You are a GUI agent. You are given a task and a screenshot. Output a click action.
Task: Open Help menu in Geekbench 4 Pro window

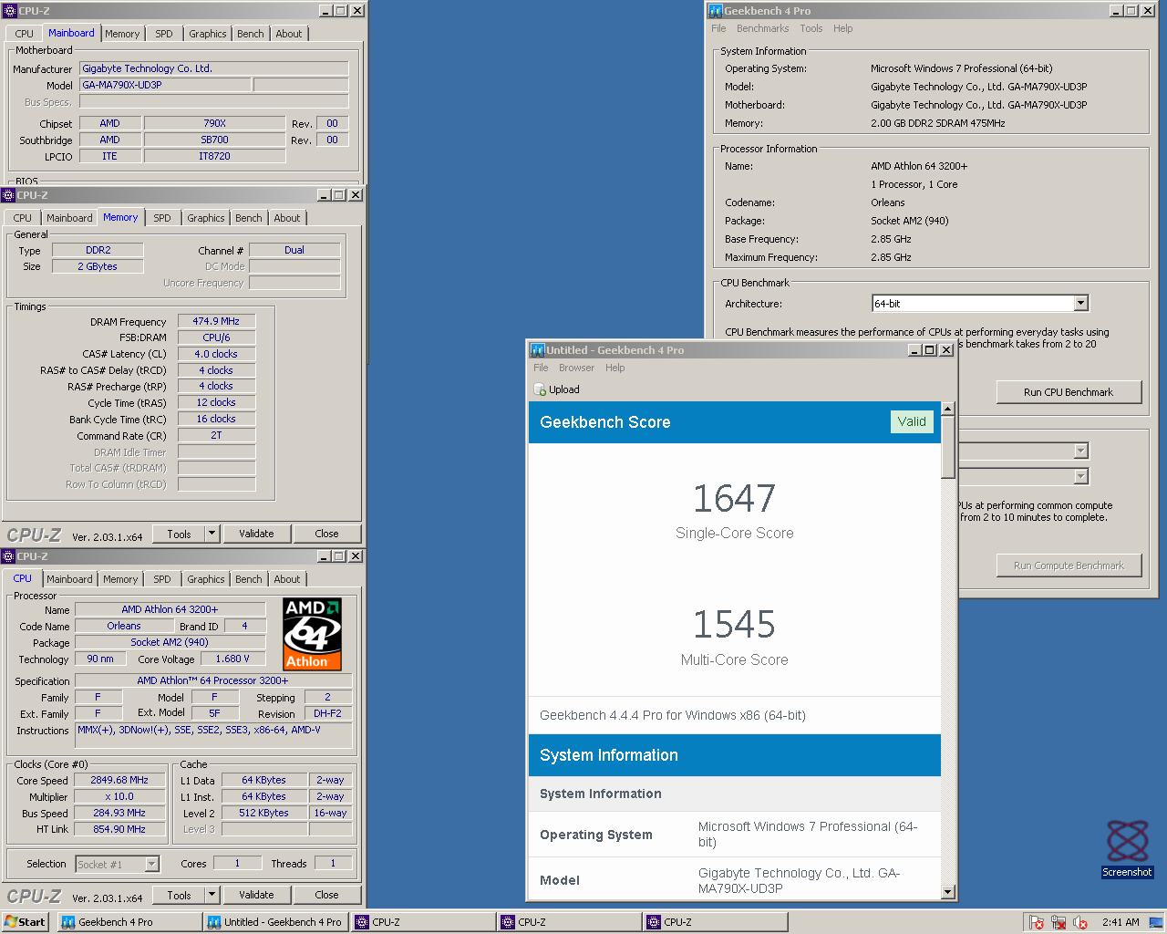point(843,28)
